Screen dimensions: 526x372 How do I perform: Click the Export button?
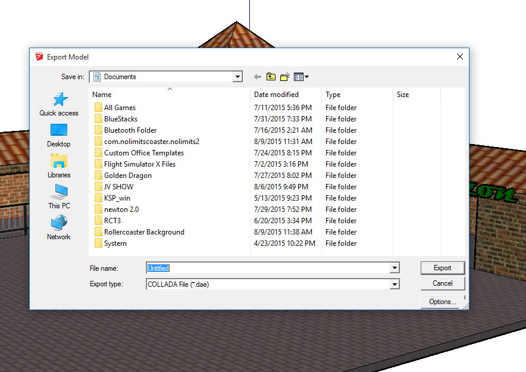[442, 268]
